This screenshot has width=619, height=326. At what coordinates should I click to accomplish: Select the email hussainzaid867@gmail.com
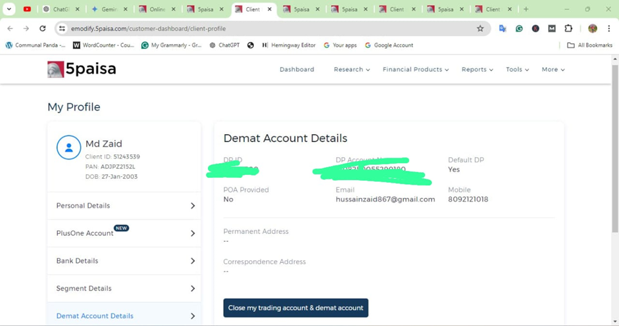385,199
